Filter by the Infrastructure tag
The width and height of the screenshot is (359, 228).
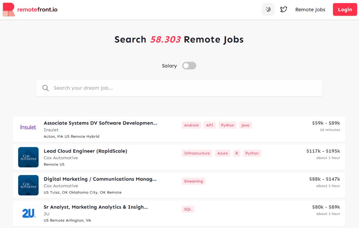(x=197, y=153)
